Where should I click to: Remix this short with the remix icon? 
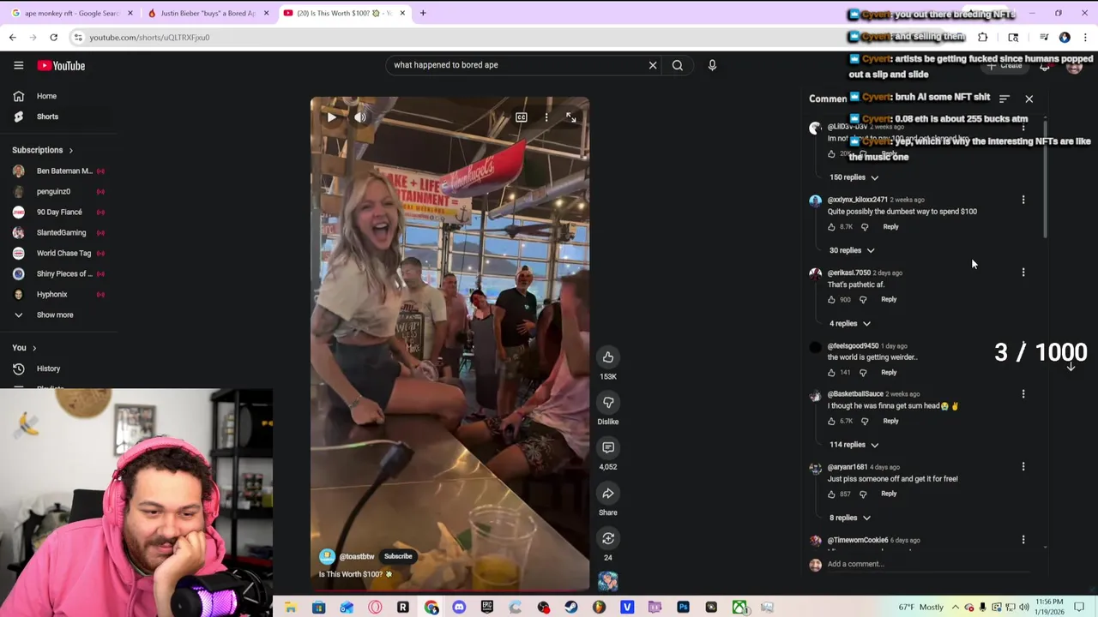pos(608,538)
